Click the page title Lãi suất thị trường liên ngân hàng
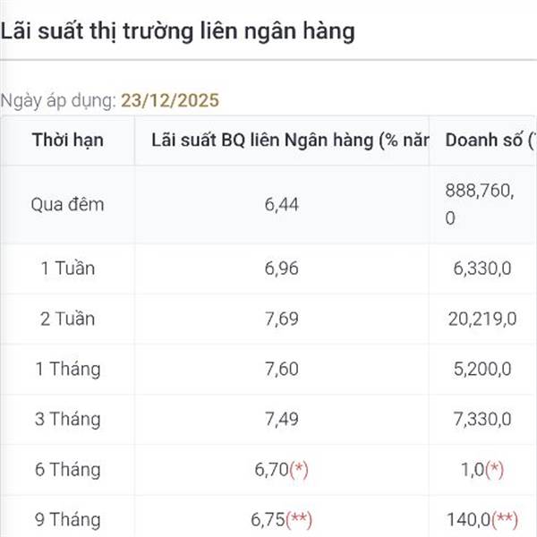This screenshot has width=537, height=537. (x=177, y=31)
